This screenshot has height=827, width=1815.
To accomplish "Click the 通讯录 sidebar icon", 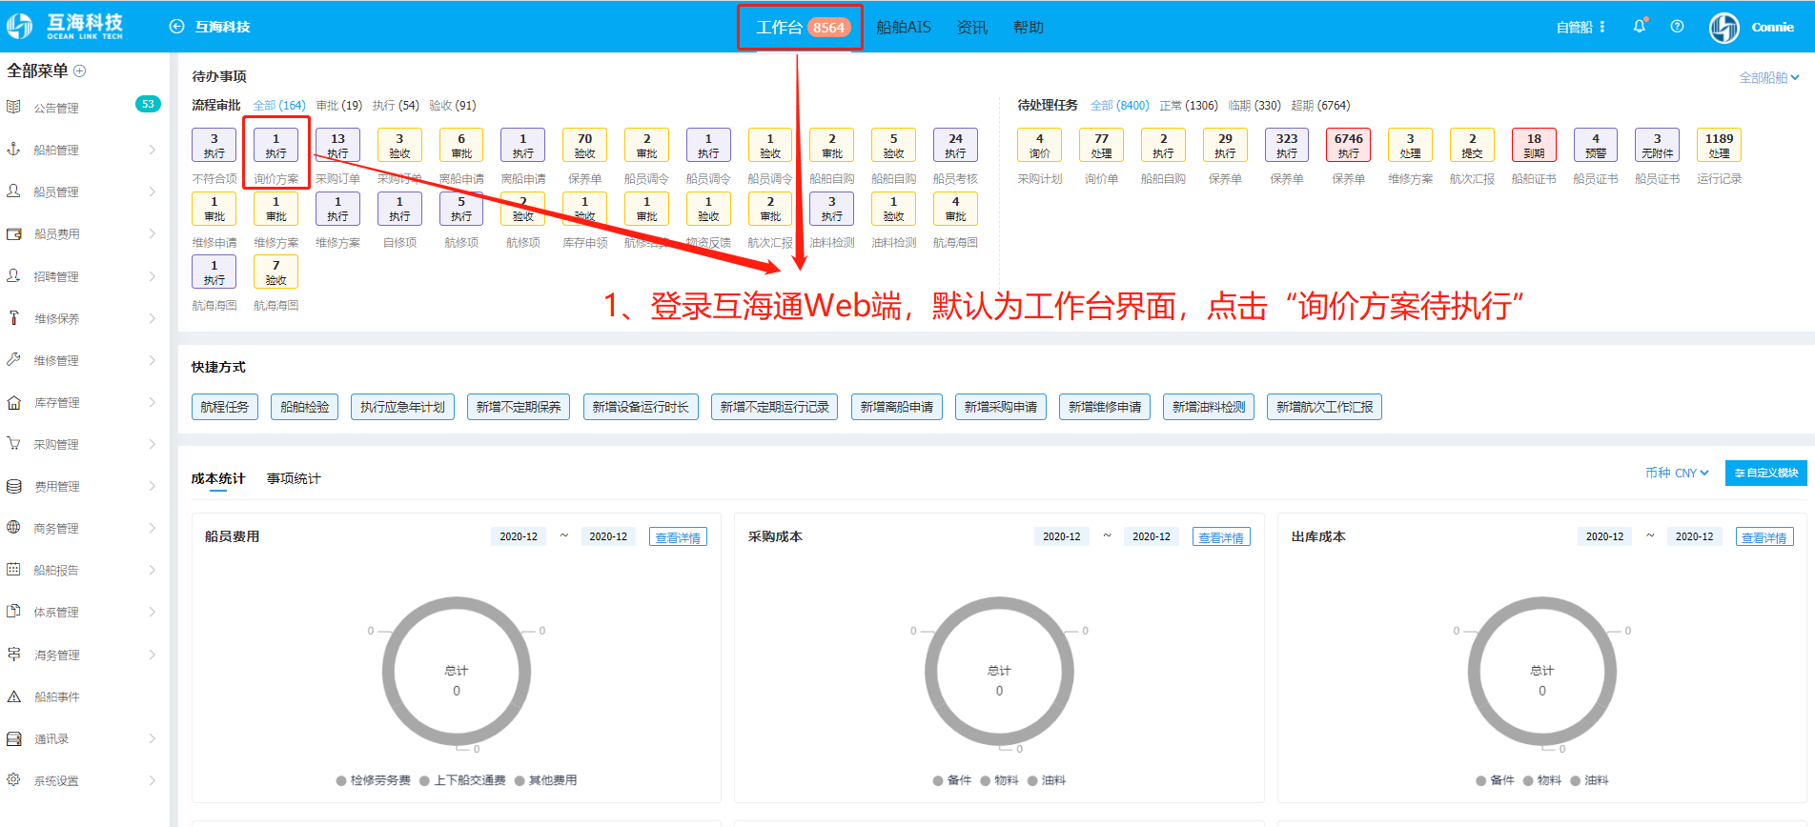I will 13,738.
